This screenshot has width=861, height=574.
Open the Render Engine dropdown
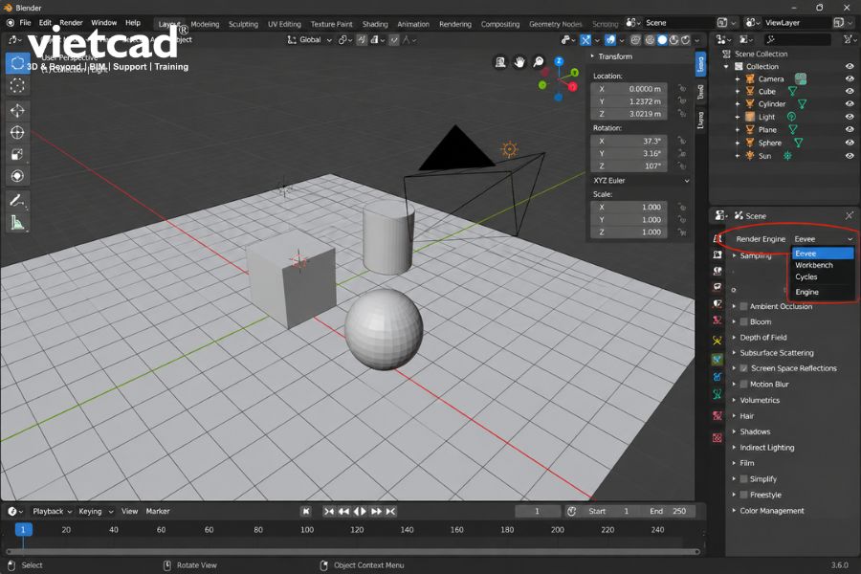[823, 239]
